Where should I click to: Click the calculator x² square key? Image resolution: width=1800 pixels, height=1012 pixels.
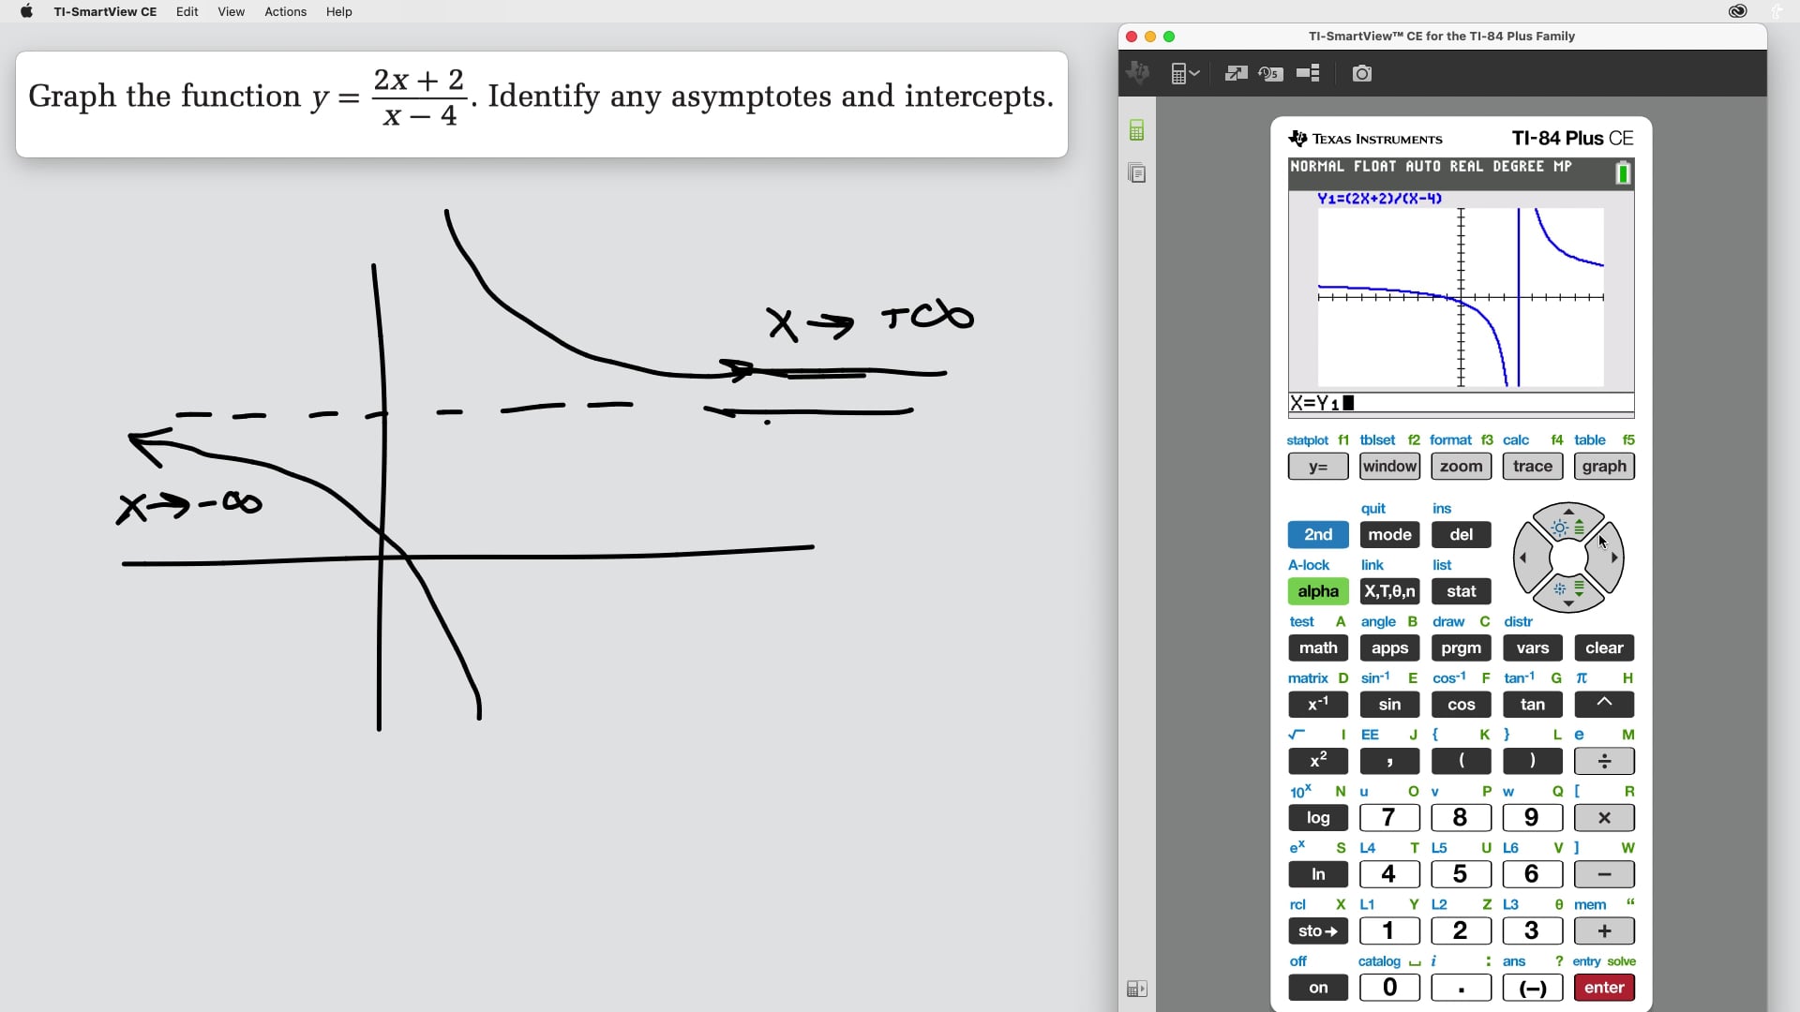point(1318,762)
